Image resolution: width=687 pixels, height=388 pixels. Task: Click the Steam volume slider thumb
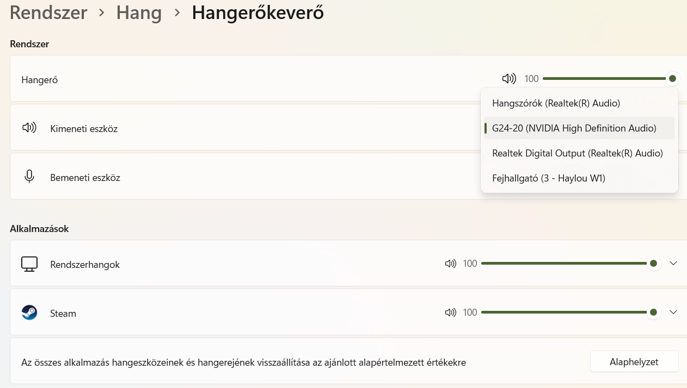point(654,312)
